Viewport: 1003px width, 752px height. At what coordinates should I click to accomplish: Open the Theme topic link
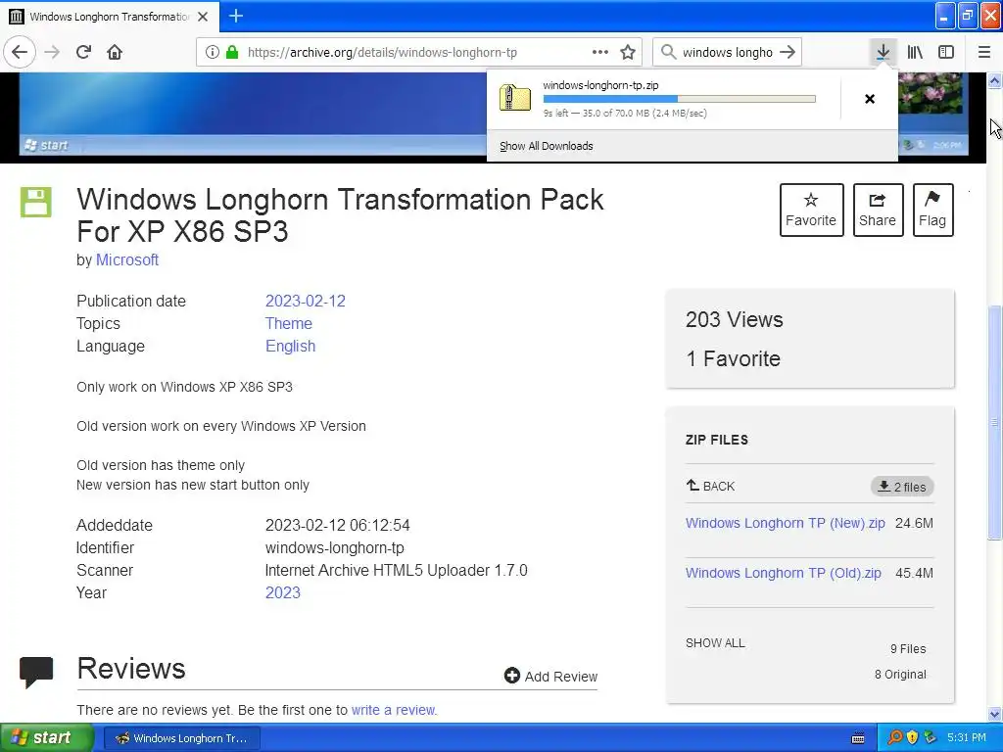(289, 323)
